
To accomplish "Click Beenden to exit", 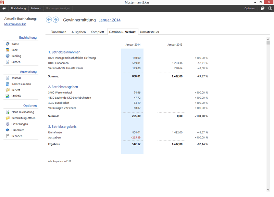I will coord(17,136).
